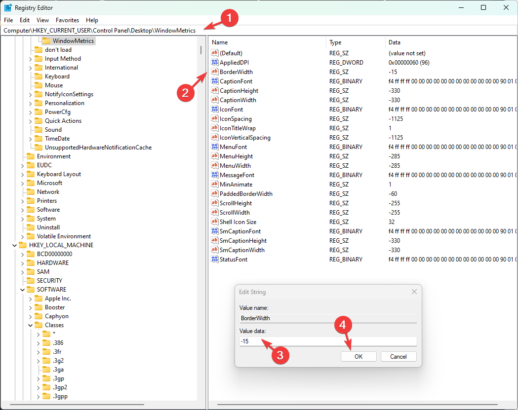This screenshot has width=518, height=410.
Task: Click the MinAnimate string value icon
Action: (x=215, y=184)
